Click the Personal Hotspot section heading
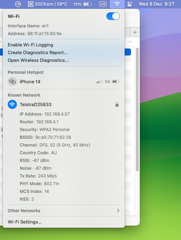Viewport: 181px width, 240px height. pyautogui.click(x=26, y=72)
